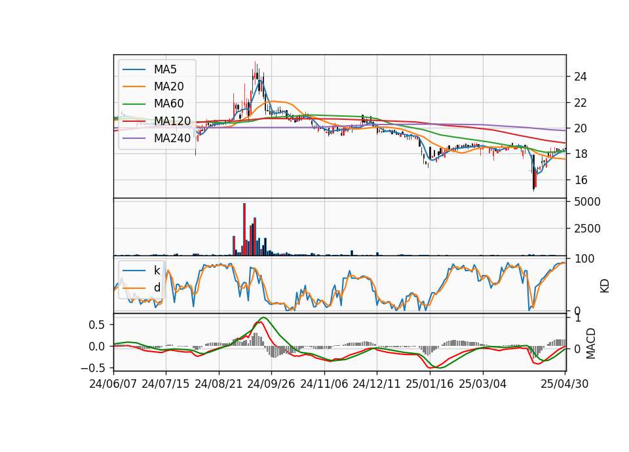Click the price axis value 20
This screenshot has width=629, height=452.
581,128
